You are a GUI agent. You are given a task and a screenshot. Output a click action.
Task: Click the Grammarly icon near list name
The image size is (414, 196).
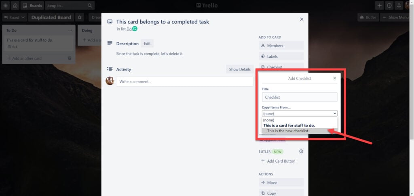[x=135, y=29]
